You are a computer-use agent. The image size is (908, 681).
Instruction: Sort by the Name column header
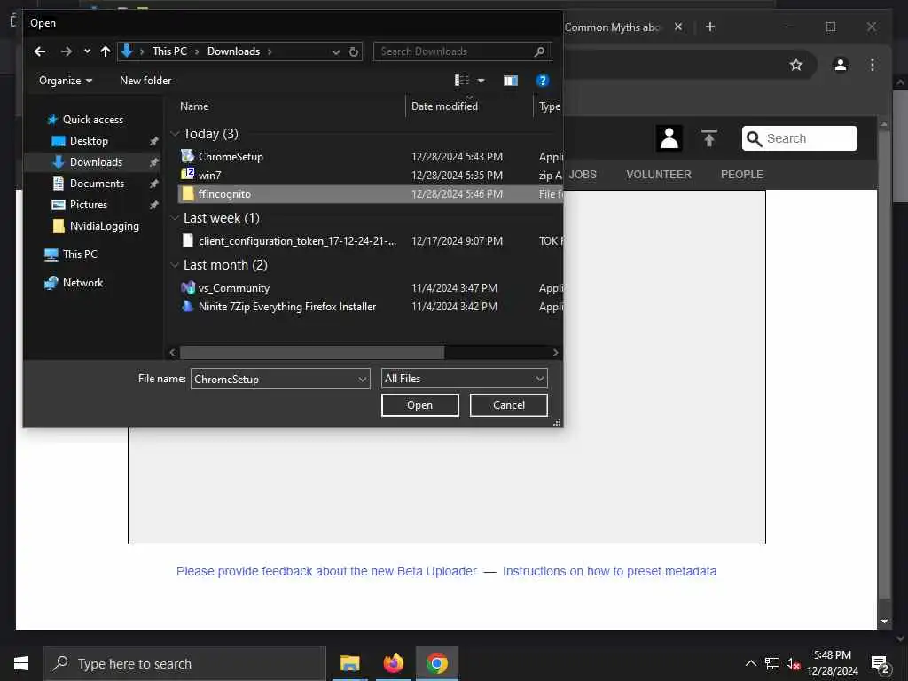pos(194,106)
